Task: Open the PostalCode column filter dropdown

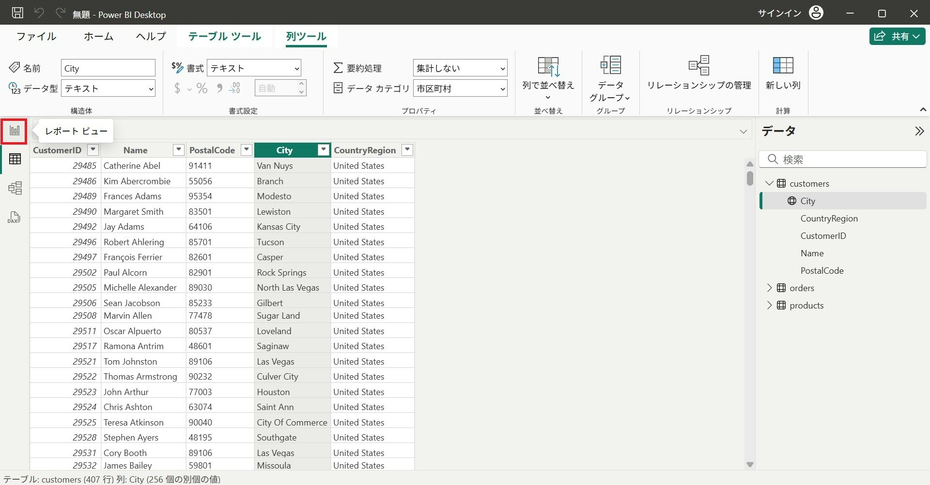Action: pos(247,150)
